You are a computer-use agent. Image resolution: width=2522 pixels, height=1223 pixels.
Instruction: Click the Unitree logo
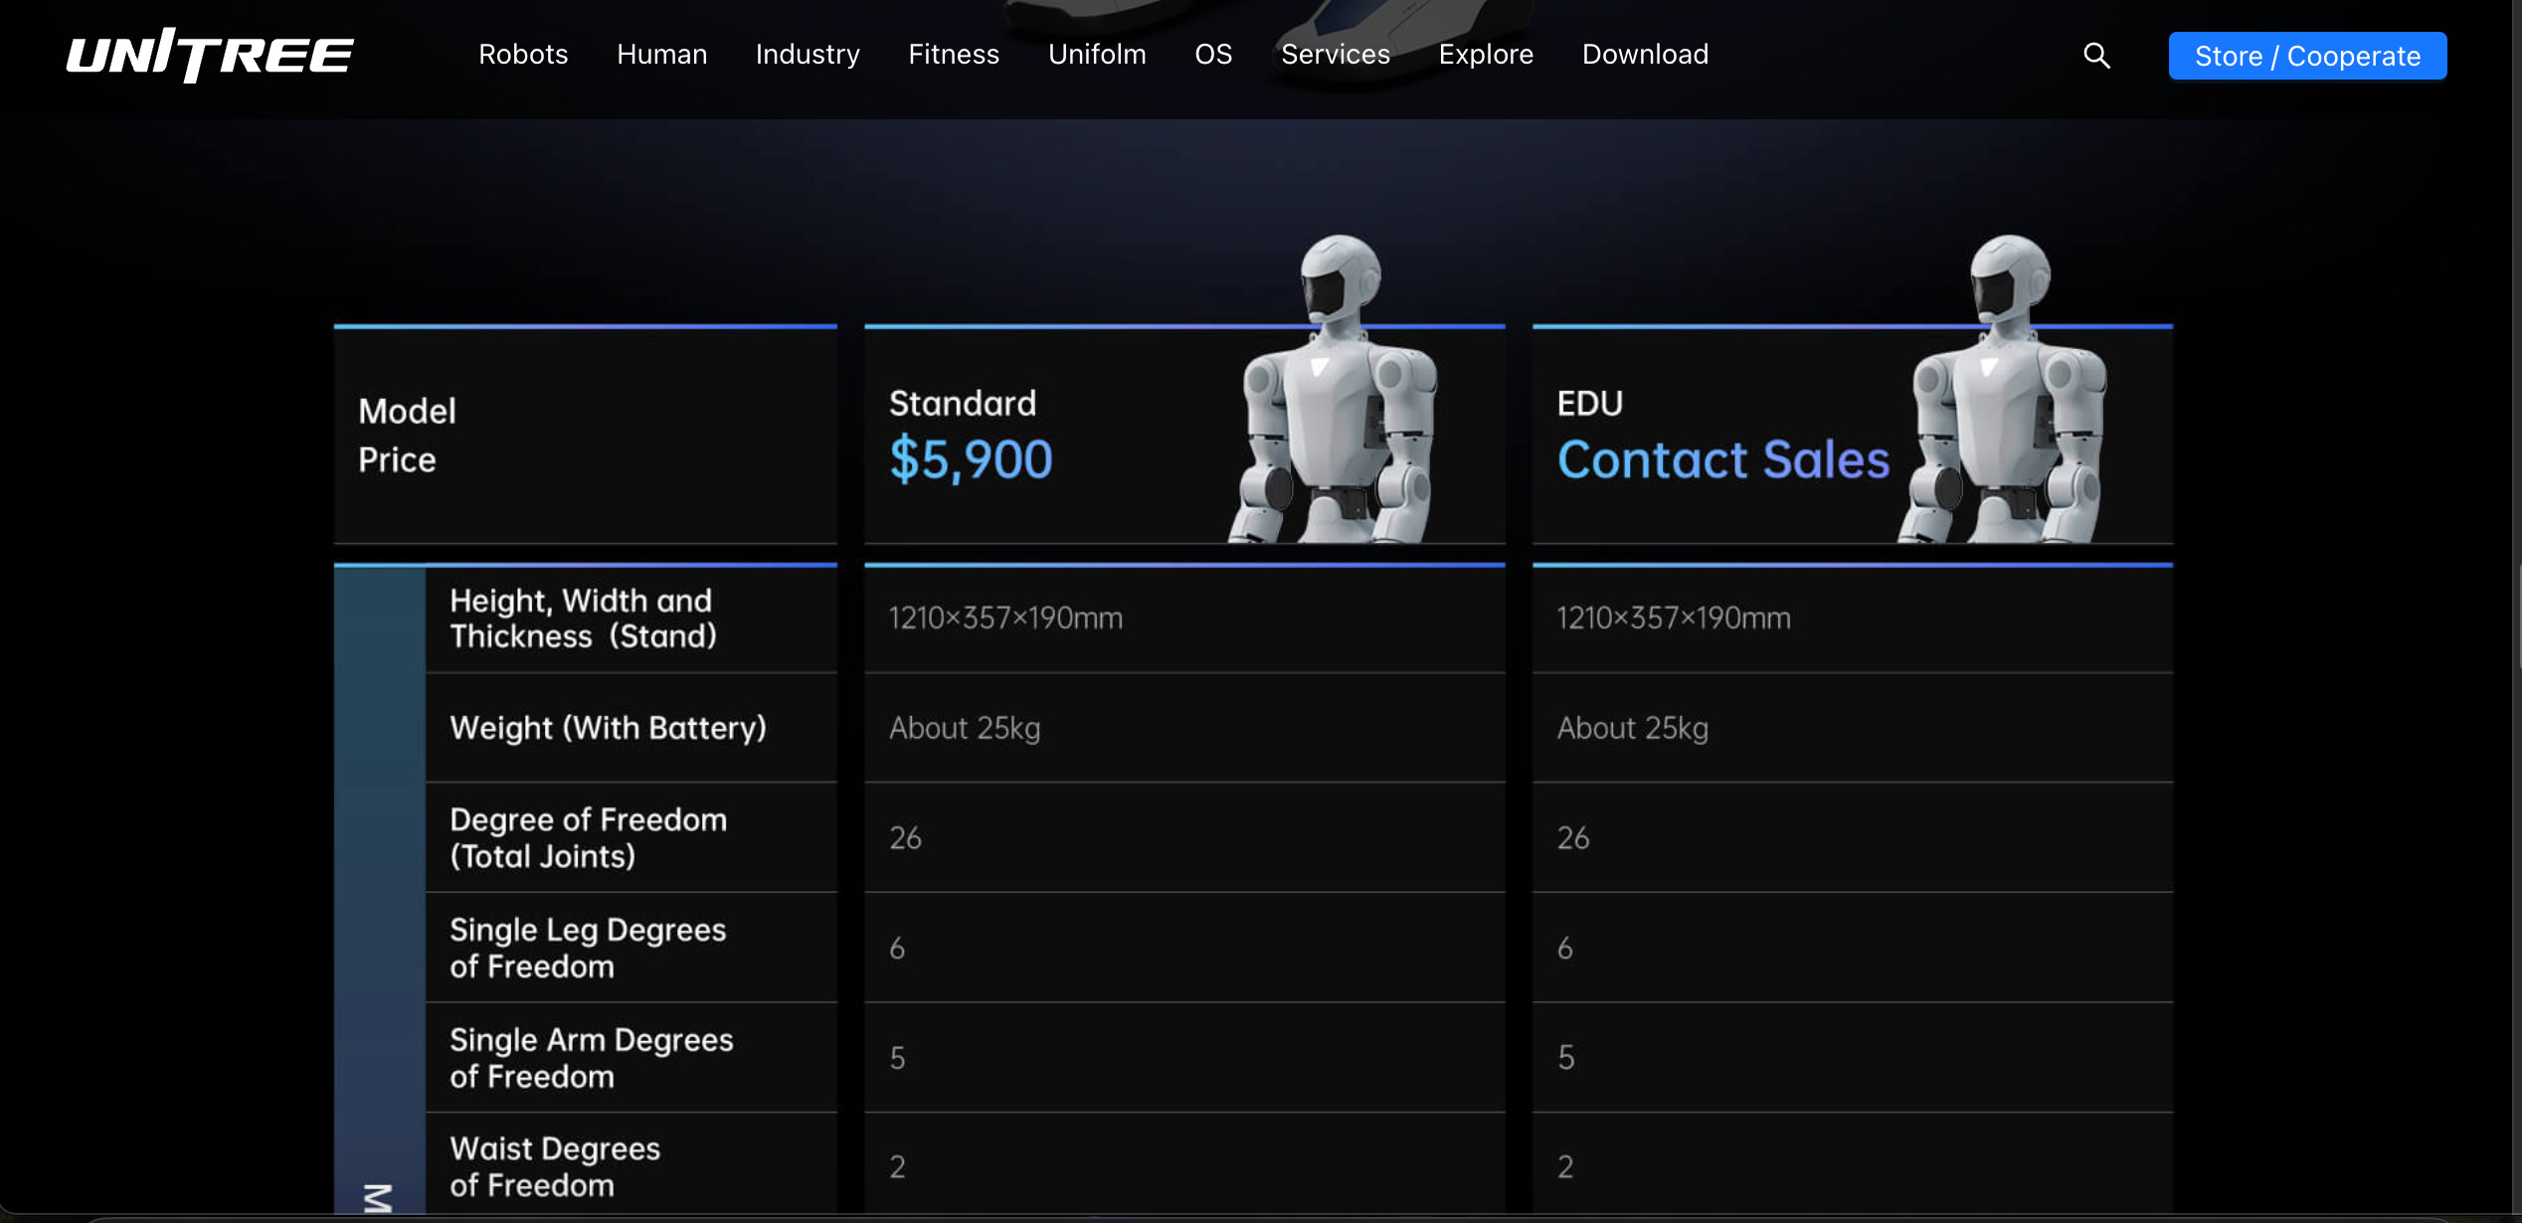pos(210,55)
